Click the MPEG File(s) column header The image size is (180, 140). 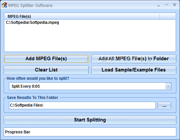point(82,17)
